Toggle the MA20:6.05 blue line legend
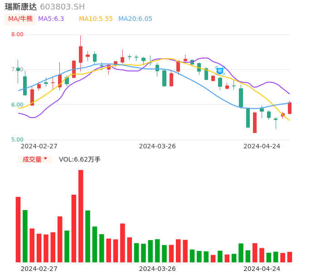 (135, 19)
